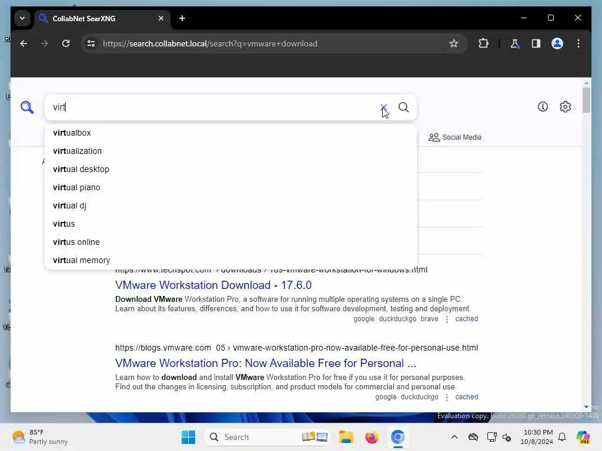View site information icon in address bar

tap(91, 43)
